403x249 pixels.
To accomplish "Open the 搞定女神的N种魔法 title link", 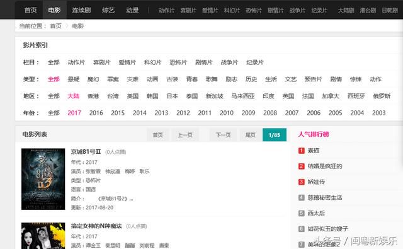I will click(x=96, y=226).
